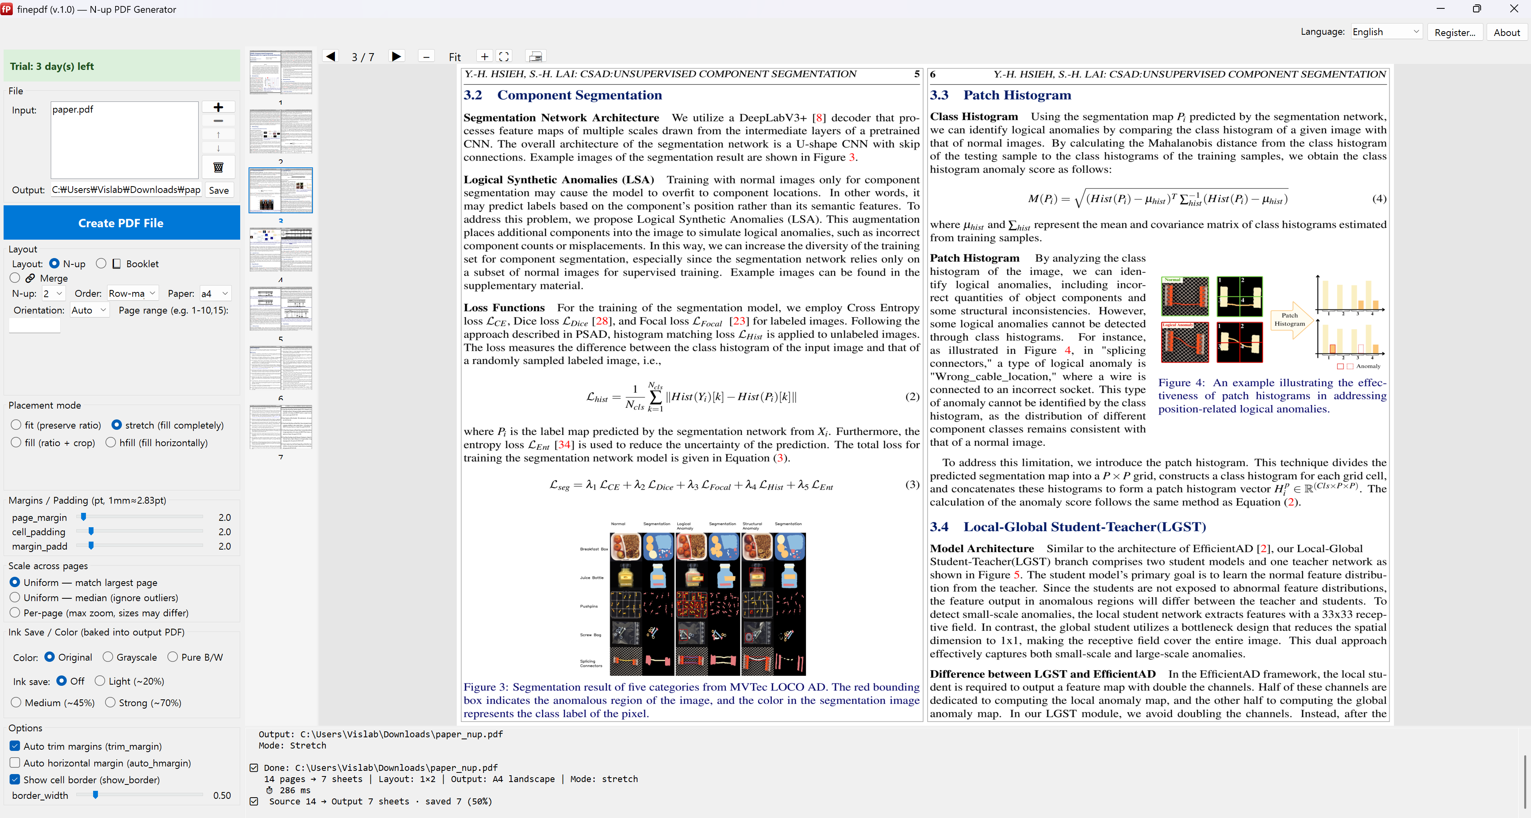Clear the file list with the trash icon
The width and height of the screenshot is (1531, 818).
click(218, 167)
